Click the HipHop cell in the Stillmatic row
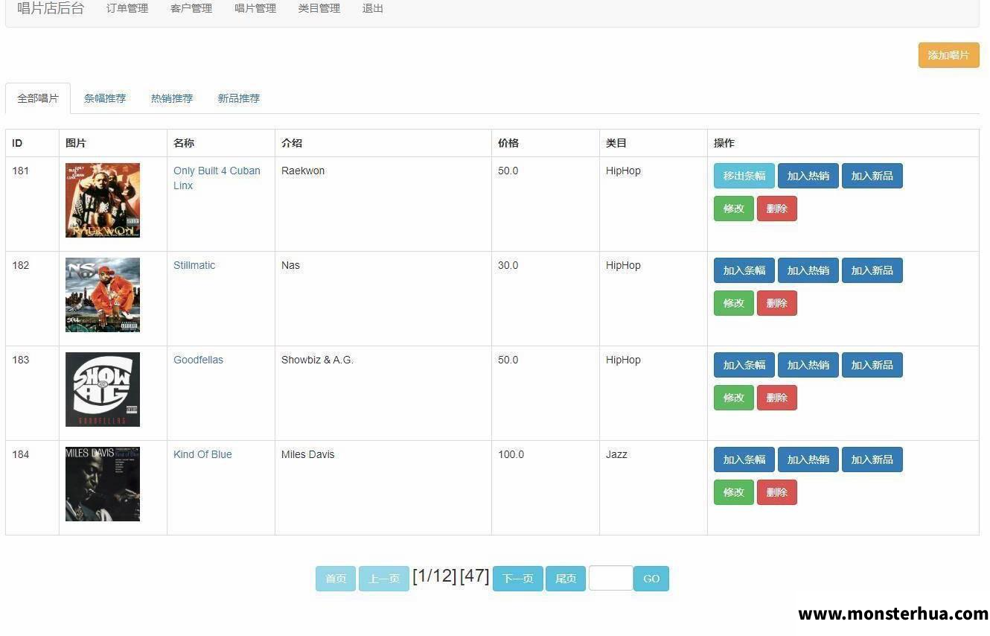The height and width of the screenshot is (636, 990). click(x=654, y=299)
